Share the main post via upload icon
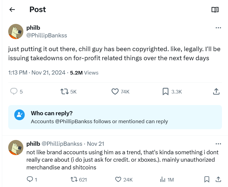Screen dimensions: 228x187 tap(216, 91)
